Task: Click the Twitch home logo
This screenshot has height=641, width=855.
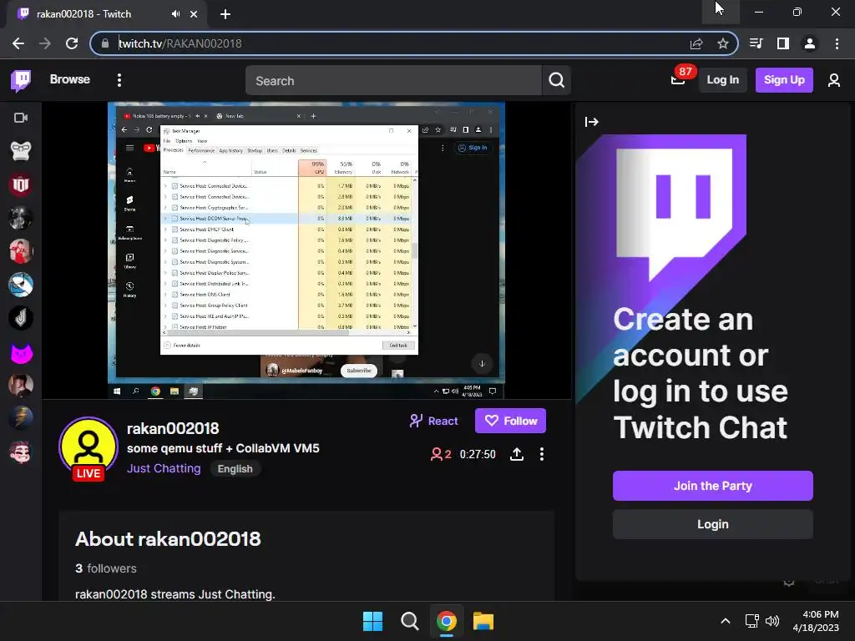Action: coord(21,81)
